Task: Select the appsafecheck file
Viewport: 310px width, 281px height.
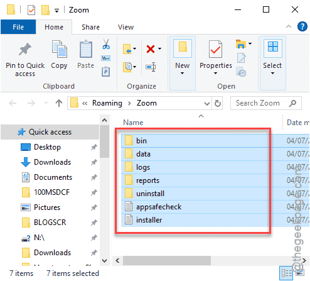Action: (159, 207)
